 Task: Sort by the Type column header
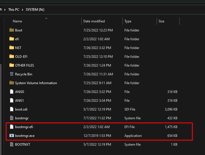point(128,21)
